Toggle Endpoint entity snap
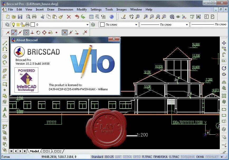The image size is (229, 160). pos(14,32)
